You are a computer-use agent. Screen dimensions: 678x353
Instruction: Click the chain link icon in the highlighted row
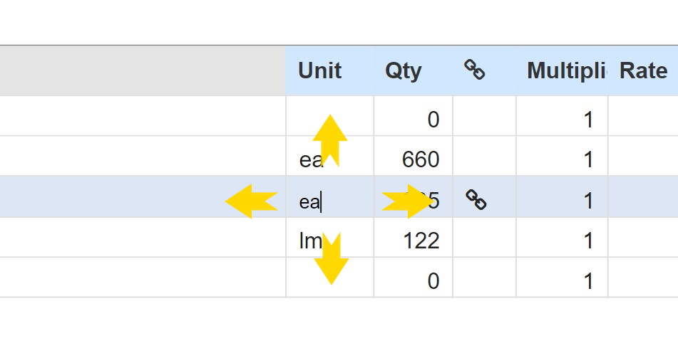pos(476,200)
